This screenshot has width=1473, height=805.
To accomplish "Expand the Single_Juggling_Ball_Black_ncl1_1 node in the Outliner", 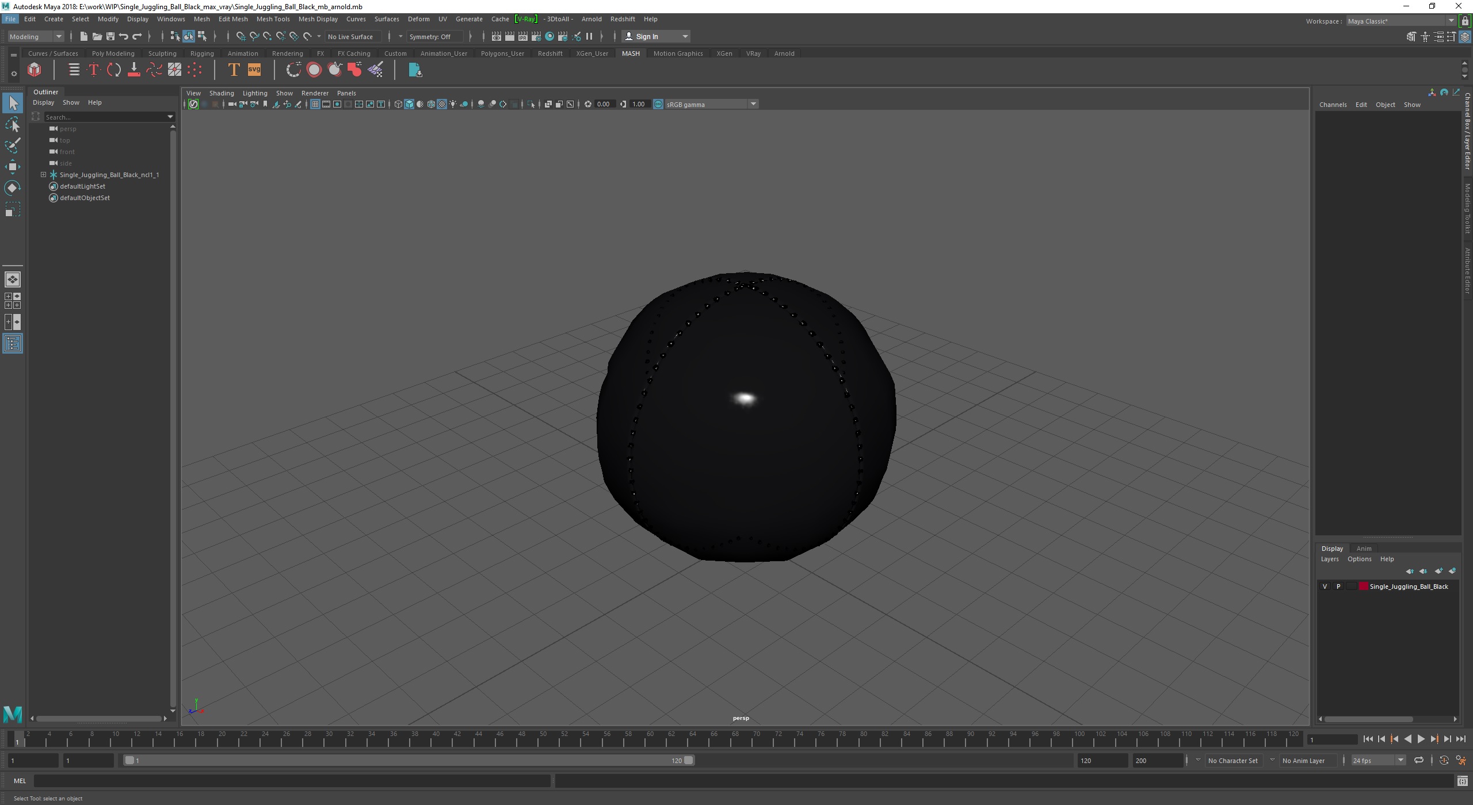I will 43,175.
